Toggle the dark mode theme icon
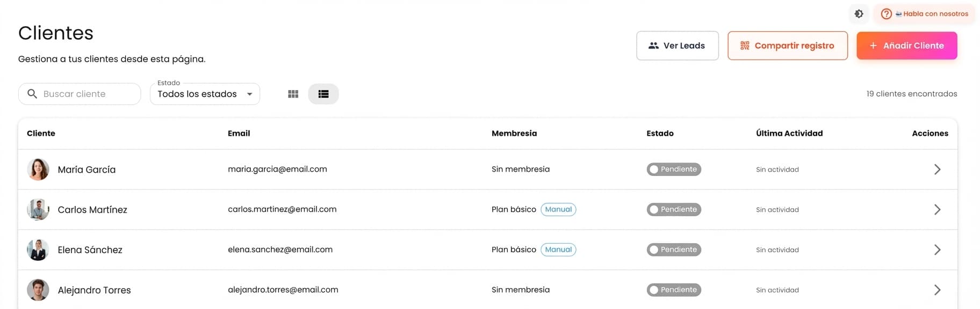The width and height of the screenshot is (980, 309). point(859,14)
